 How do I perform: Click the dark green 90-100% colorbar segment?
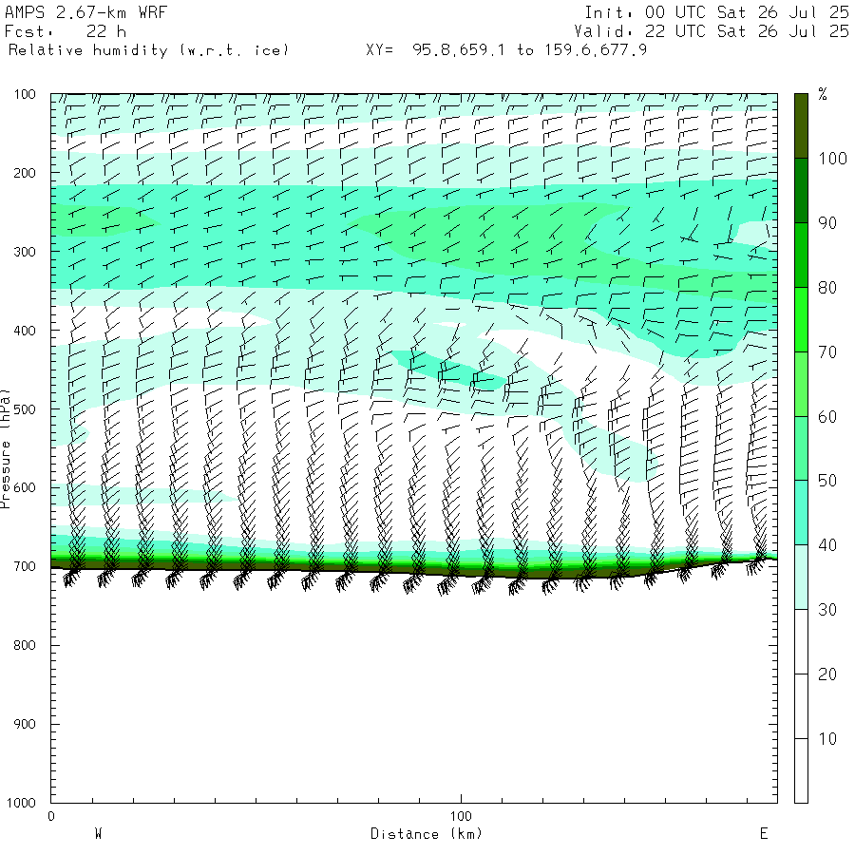coord(801,190)
